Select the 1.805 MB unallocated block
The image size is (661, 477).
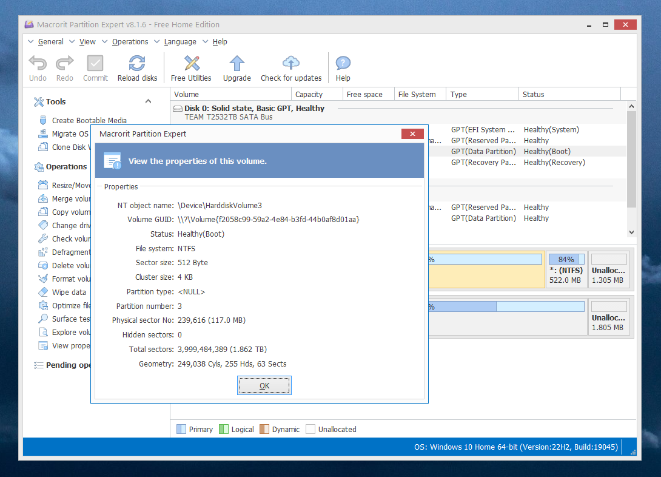click(x=609, y=317)
